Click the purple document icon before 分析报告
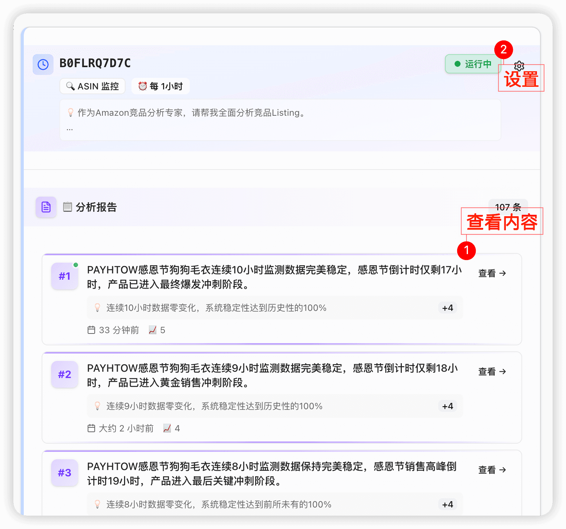This screenshot has height=529, width=566. pos(46,207)
